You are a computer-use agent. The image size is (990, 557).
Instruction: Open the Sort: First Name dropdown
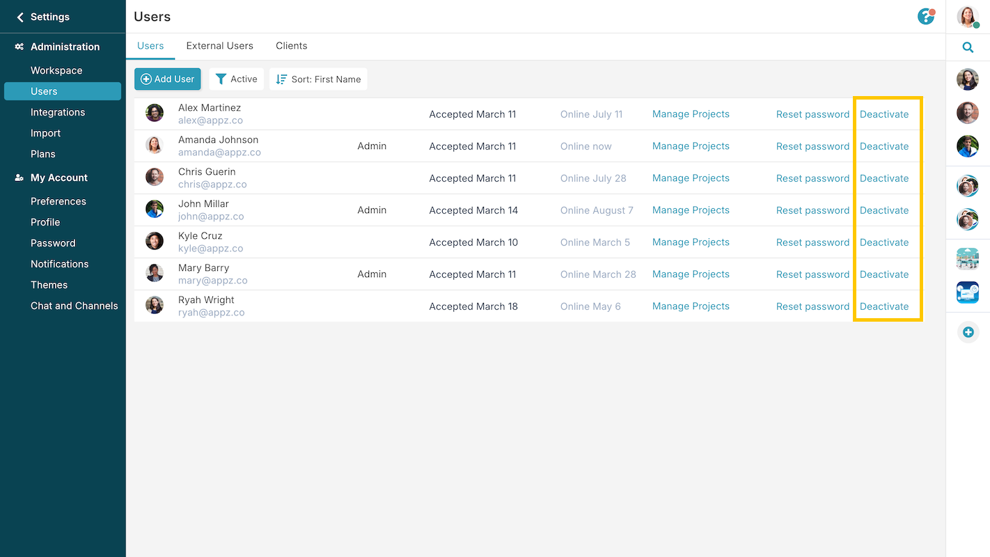point(318,79)
